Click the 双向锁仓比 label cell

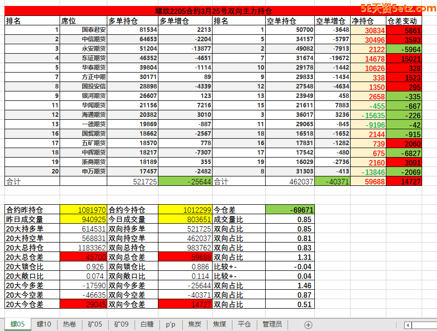point(133,266)
